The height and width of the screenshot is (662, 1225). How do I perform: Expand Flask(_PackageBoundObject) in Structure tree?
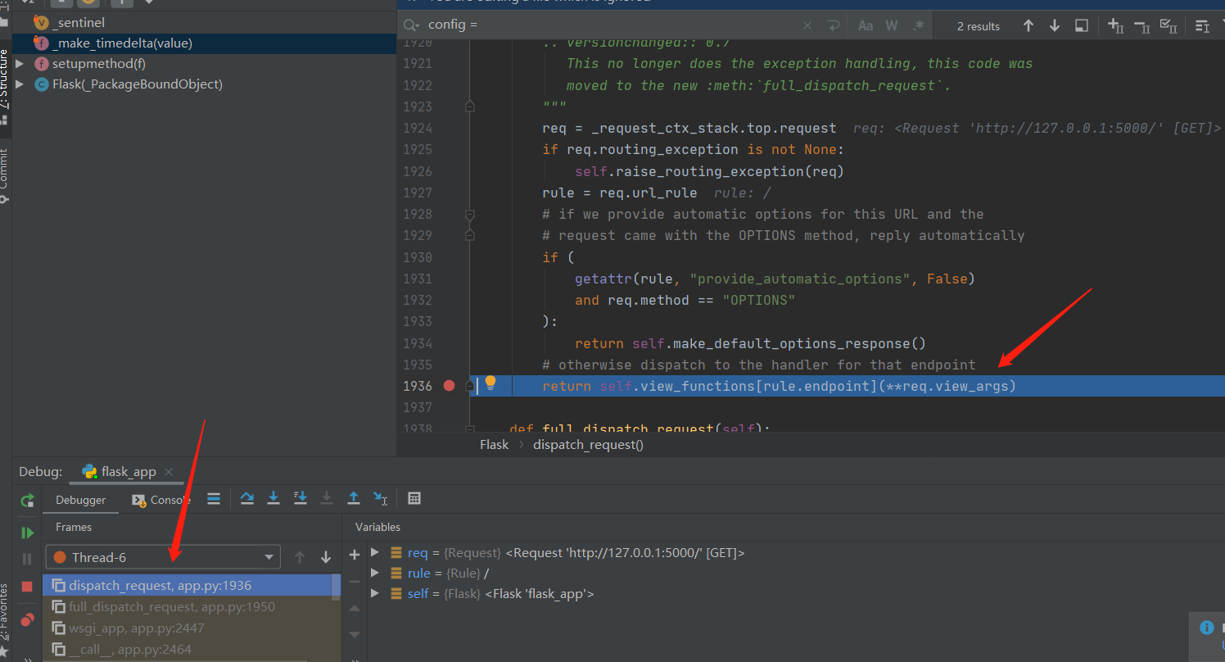20,84
